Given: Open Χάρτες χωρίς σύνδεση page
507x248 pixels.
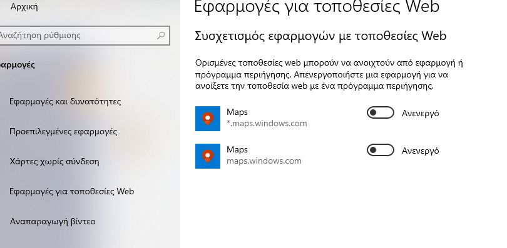Looking at the screenshot, I should (x=54, y=162).
